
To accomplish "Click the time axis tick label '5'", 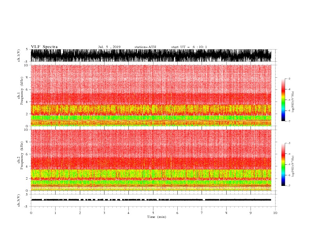I will pos(153,213).
